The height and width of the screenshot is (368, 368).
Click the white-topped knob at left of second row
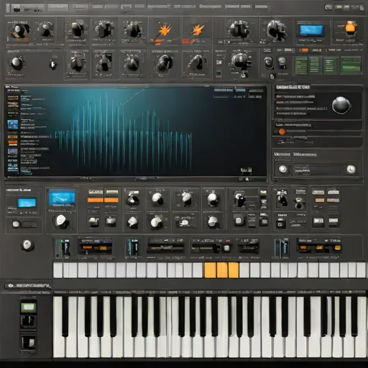(16, 63)
